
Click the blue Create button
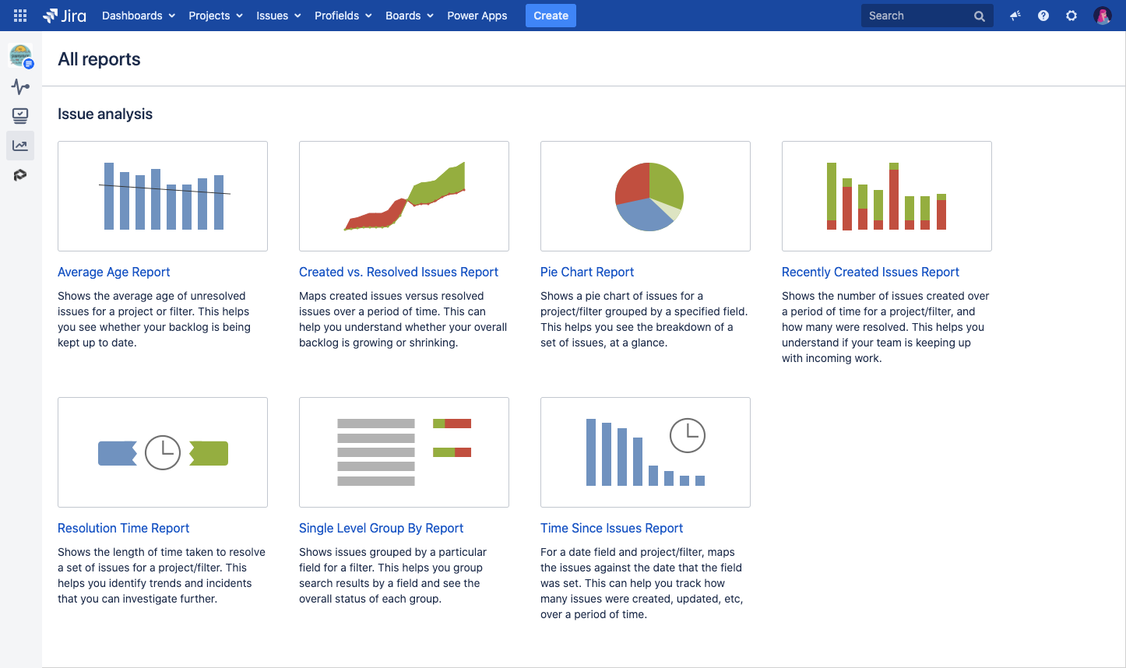tap(551, 15)
